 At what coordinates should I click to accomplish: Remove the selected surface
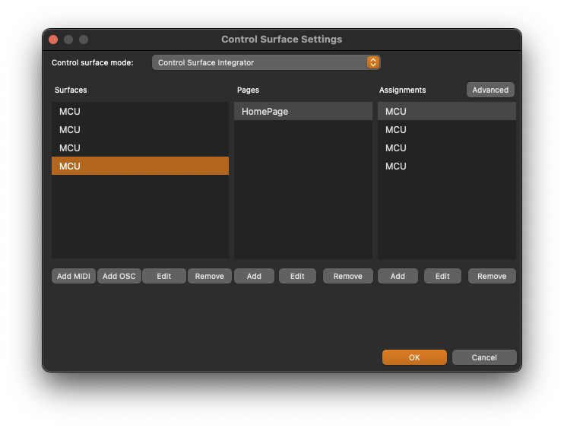point(209,276)
